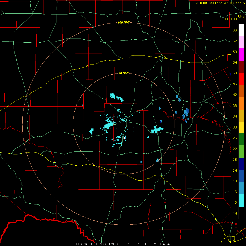Select the bright red legend swatch
This screenshot has height=246, width=246.
(241, 79)
